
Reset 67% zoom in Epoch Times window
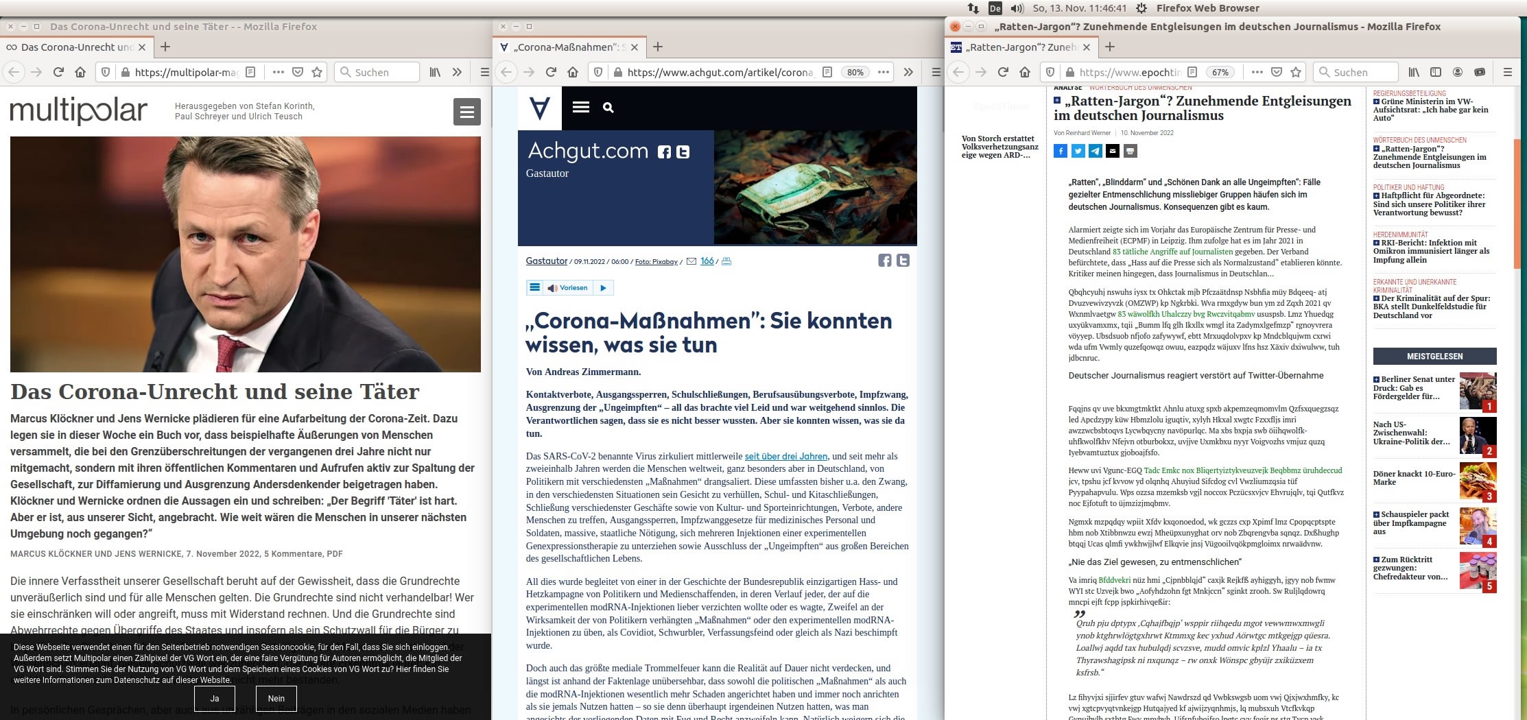(x=1220, y=72)
